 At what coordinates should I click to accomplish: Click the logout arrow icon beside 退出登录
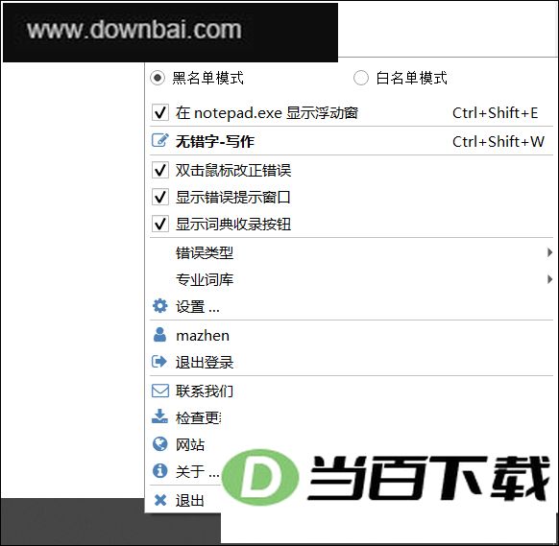[159, 362]
